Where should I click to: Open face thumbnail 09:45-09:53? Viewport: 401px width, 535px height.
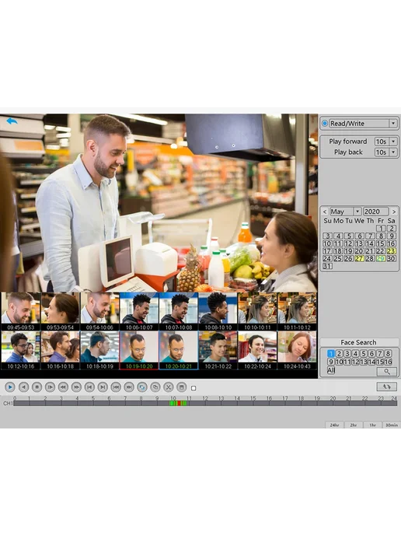pyautogui.click(x=20, y=311)
